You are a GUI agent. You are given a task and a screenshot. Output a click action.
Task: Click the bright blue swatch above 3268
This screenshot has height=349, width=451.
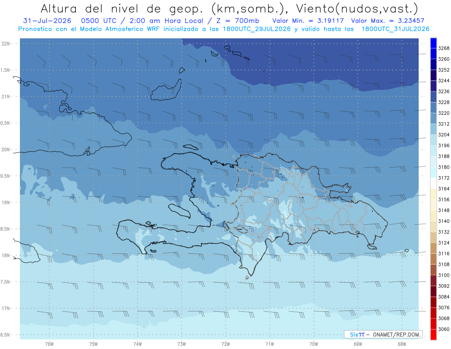[433, 43]
